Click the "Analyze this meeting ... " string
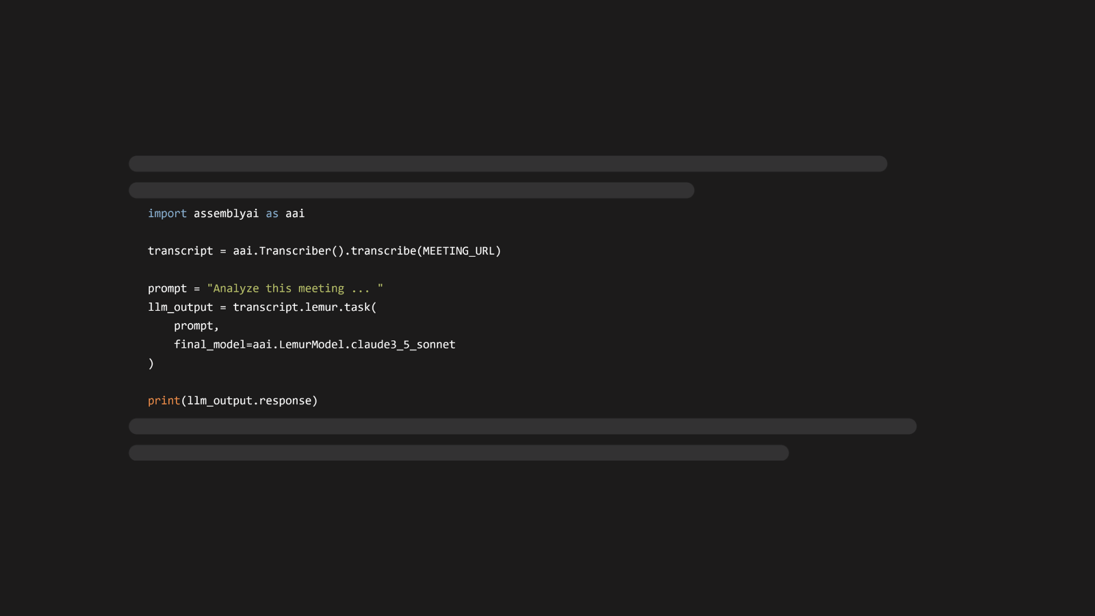The height and width of the screenshot is (616, 1095). click(x=295, y=288)
